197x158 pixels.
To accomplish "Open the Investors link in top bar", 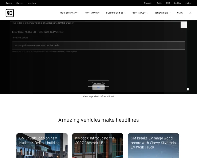I will coord(32,3).
